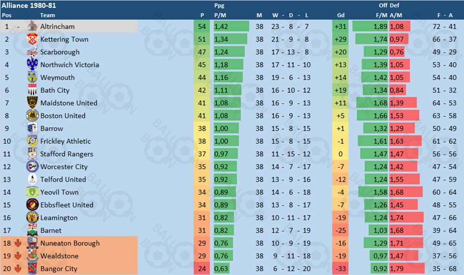This screenshot has height=275, width=464.
Task: Click the Alliance 1980-81 title
Action: [x=29, y=5]
